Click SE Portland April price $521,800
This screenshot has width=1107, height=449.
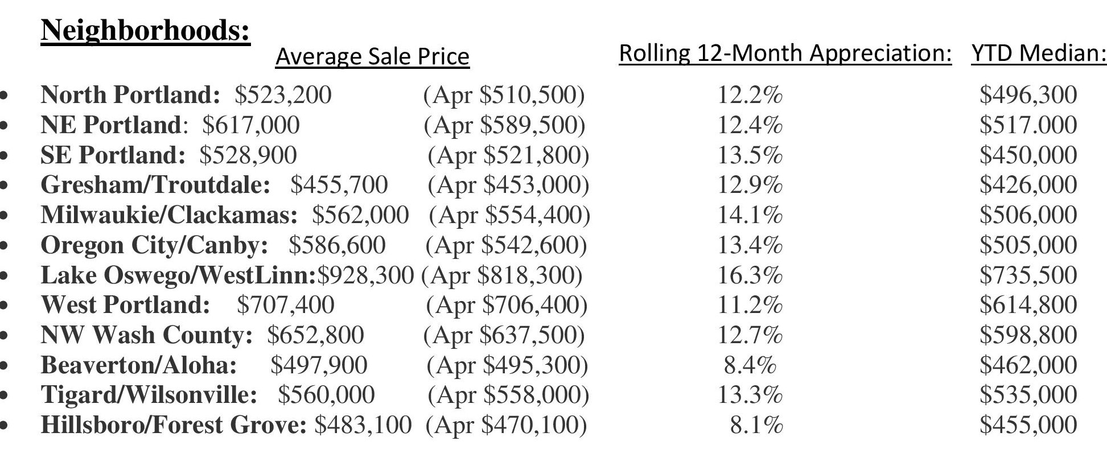(508, 155)
